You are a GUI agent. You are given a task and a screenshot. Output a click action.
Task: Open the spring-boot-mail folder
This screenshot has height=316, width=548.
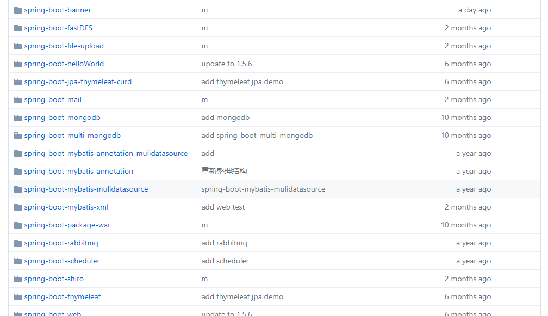click(x=53, y=99)
